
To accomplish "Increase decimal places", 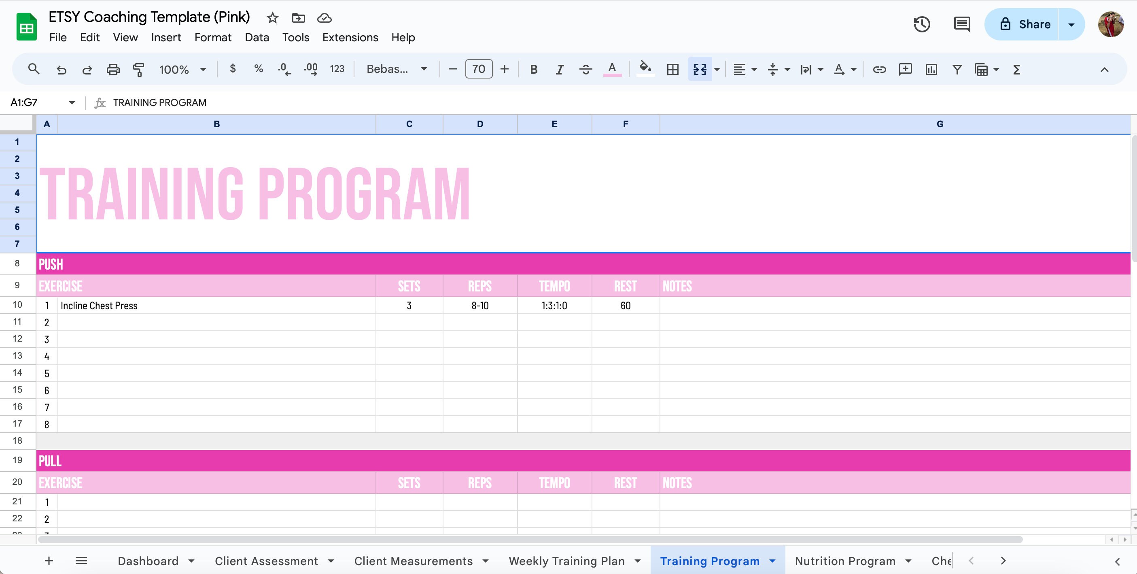I will tap(311, 69).
